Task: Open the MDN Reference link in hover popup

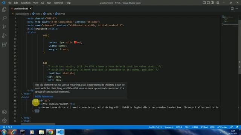Action: coord(44,96)
